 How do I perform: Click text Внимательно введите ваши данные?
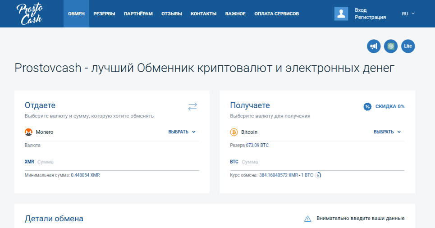click(x=360, y=218)
